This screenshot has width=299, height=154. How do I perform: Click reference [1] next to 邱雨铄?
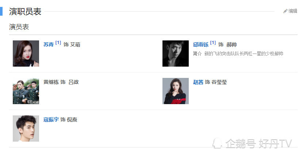point(213,43)
